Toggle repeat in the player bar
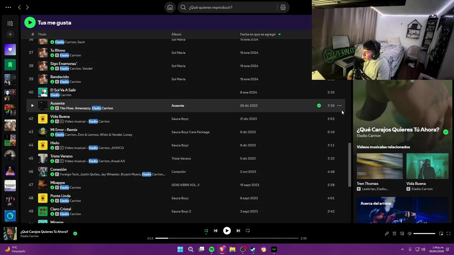The width and height of the screenshot is (454, 255). (x=248, y=231)
